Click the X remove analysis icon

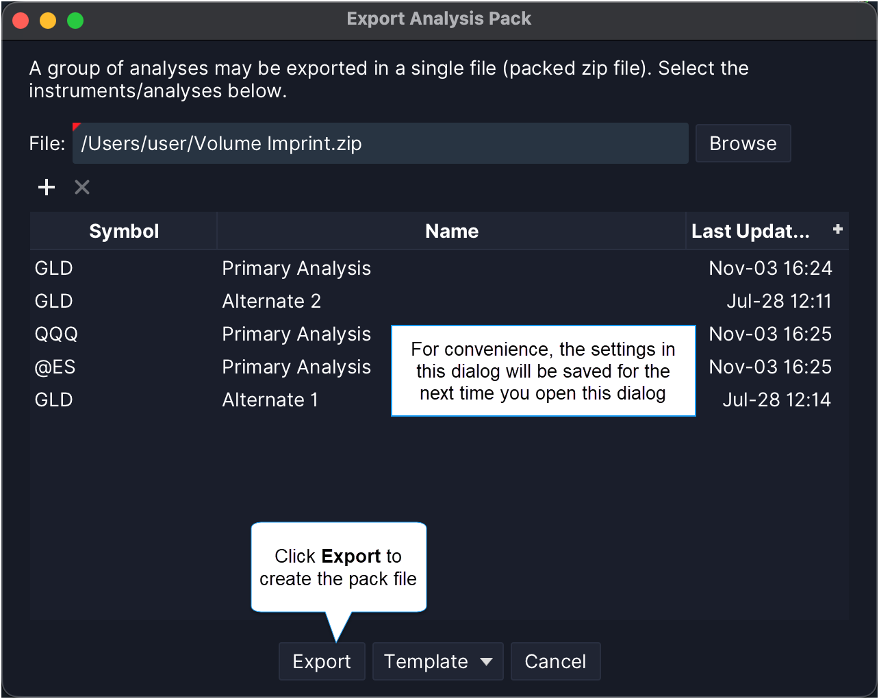82,187
